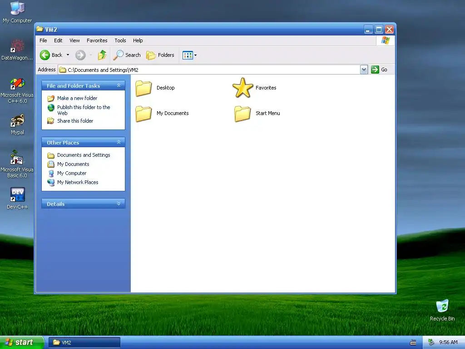Go up one folder level icon
This screenshot has height=349, width=465.
click(102, 55)
